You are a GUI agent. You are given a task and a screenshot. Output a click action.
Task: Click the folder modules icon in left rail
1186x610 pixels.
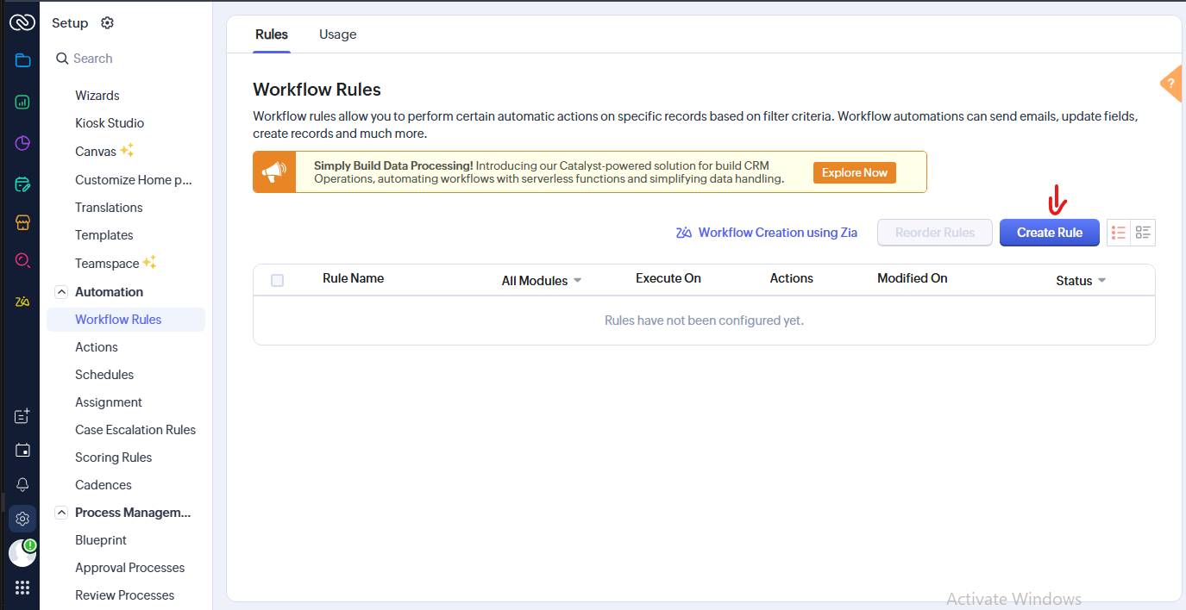[22, 60]
